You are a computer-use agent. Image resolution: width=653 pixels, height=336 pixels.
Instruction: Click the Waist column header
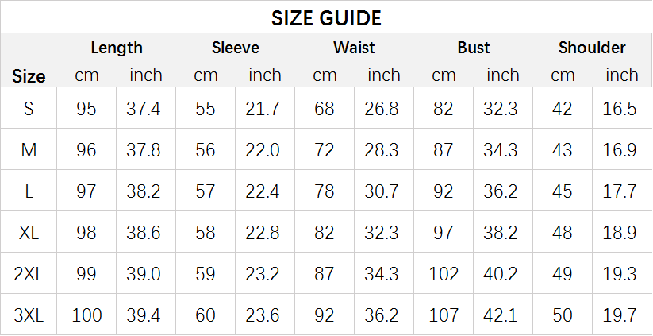pyautogui.click(x=354, y=48)
